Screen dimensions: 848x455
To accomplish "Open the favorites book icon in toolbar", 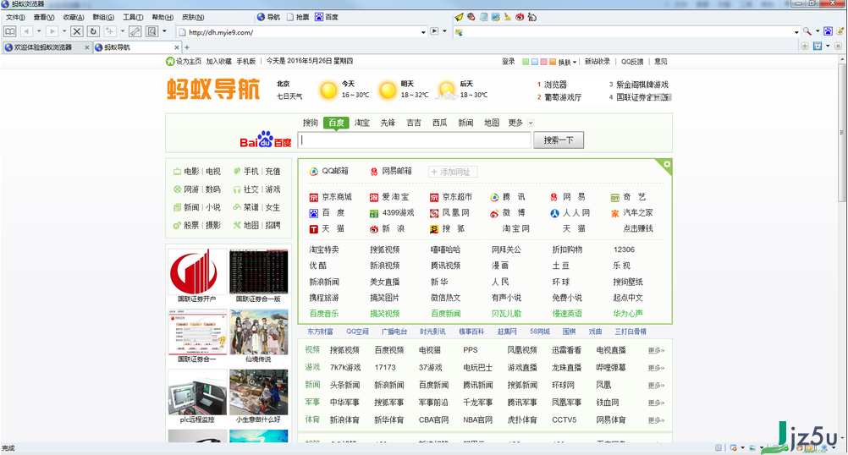I will point(10,31).
